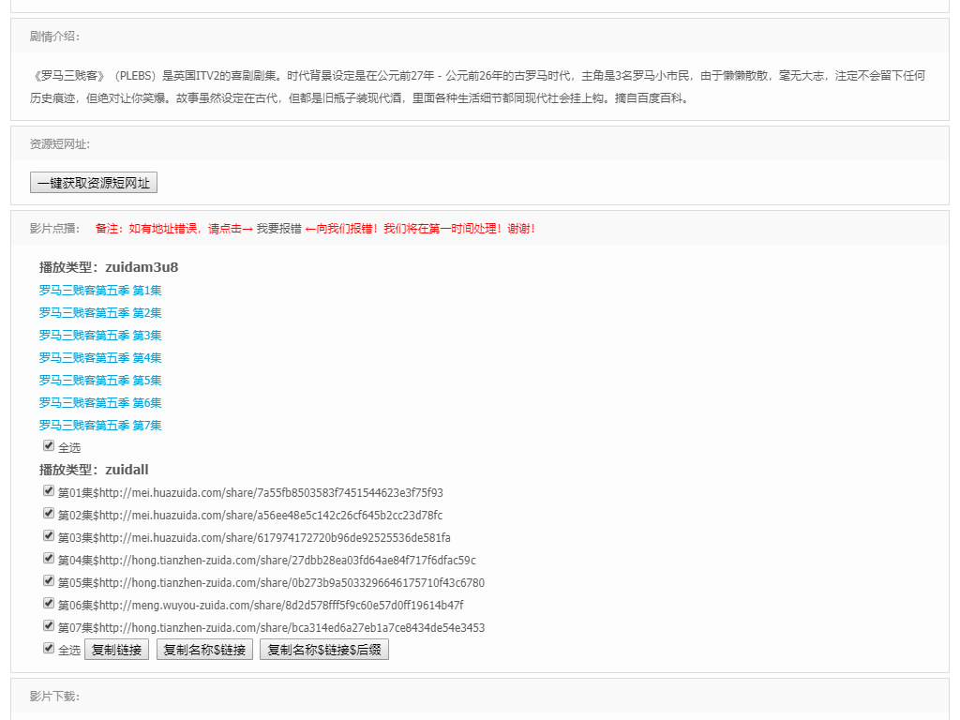The width and height of the screenshot is (960, 720).
Task: Open the 我要报错 report link
Action: (x=279, y=229)
